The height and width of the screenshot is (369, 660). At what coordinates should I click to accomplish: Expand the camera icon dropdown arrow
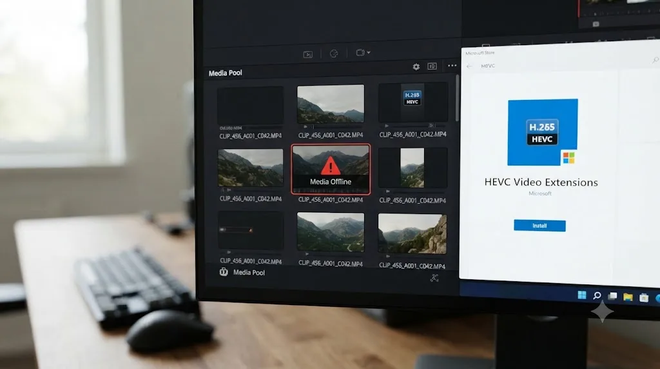pos(369,53)
